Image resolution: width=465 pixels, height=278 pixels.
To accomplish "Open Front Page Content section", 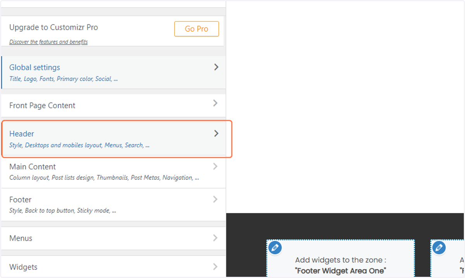I will click(113, 105).
